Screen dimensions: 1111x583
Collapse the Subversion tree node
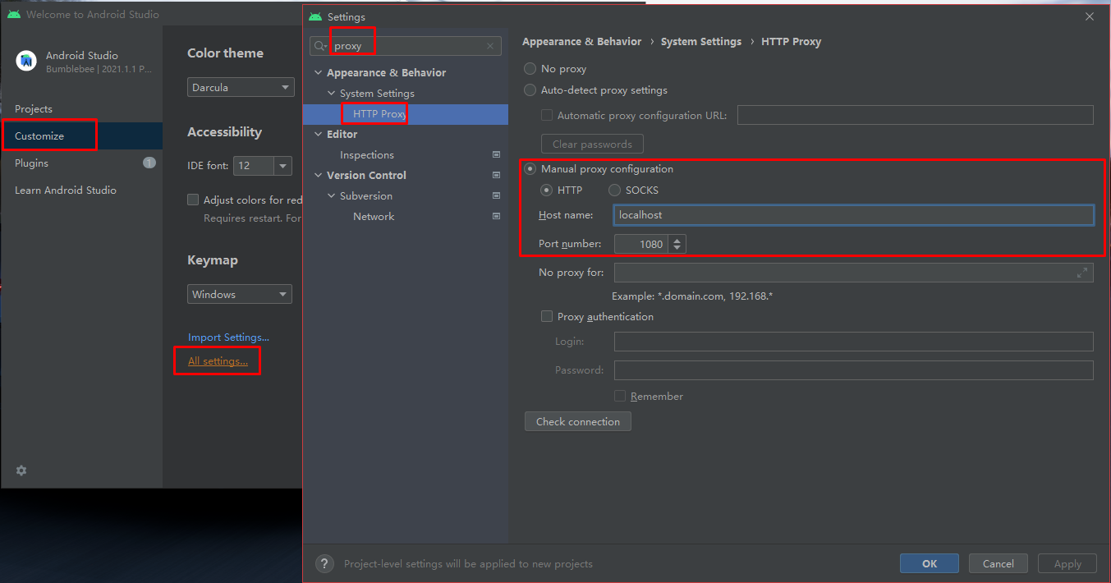[x=332, y=196]
